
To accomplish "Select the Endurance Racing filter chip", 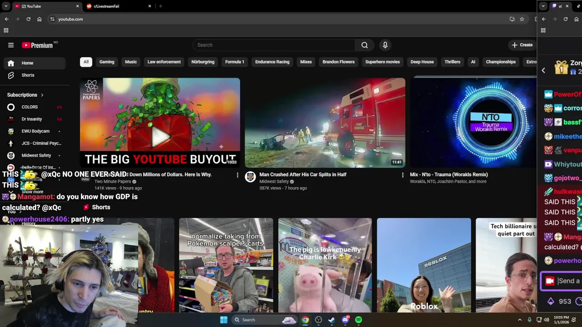I will [272, 62].
